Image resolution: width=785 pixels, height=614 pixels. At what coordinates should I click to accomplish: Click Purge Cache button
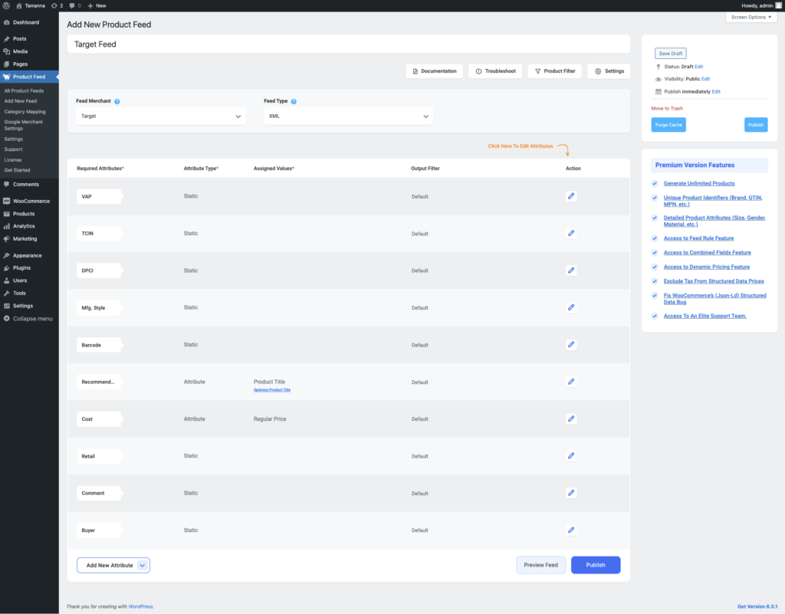tap(668, 125)
